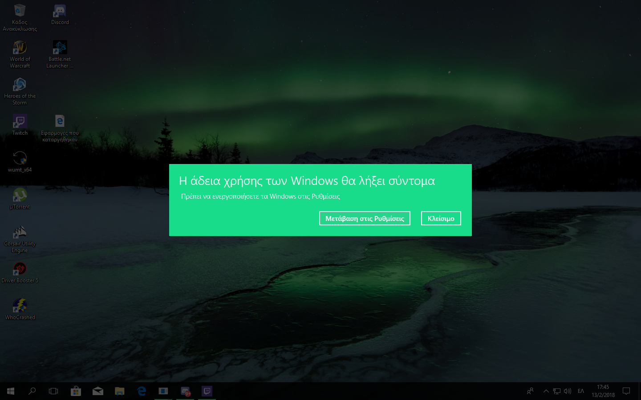The image size is (641, 400).
Task: Select the WhoCrashed desktop shortcut
Action: 20,309
